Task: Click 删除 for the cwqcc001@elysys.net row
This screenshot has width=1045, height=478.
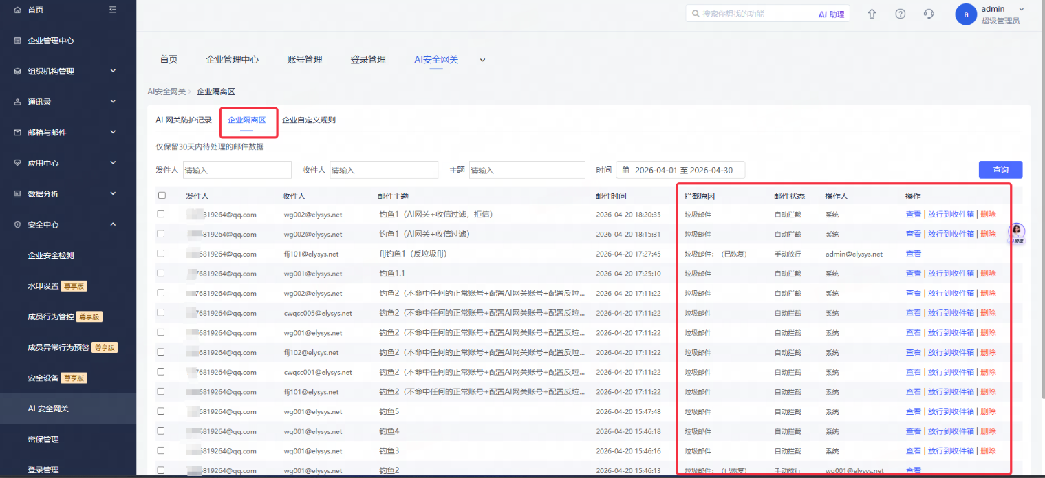Action: [x=988, y=372]
